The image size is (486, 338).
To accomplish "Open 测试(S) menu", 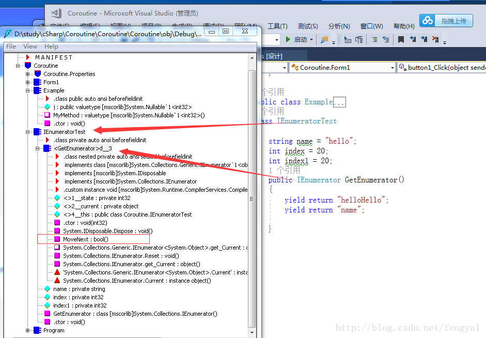I will (x=308, y=26).
